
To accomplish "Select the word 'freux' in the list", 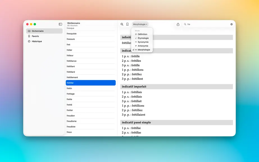I will click(x=91, y=132).
